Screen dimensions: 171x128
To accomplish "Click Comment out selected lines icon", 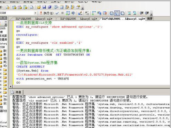I will click(x=129, y=13).
